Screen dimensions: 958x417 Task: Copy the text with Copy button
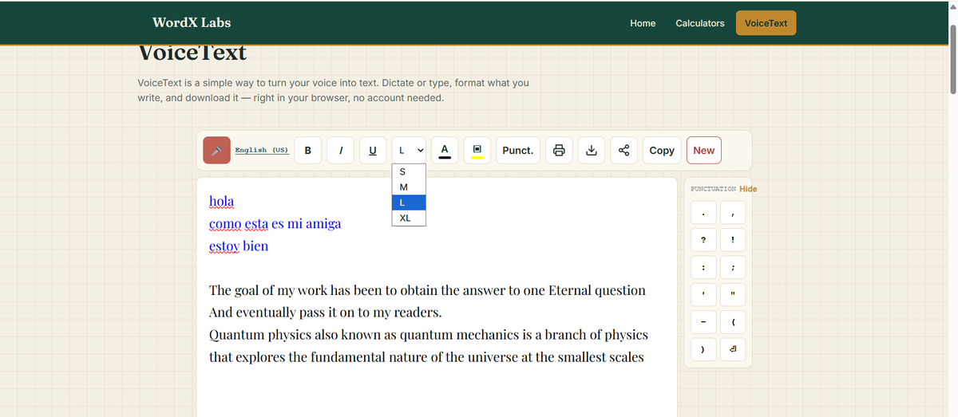[x=662, y=150]
